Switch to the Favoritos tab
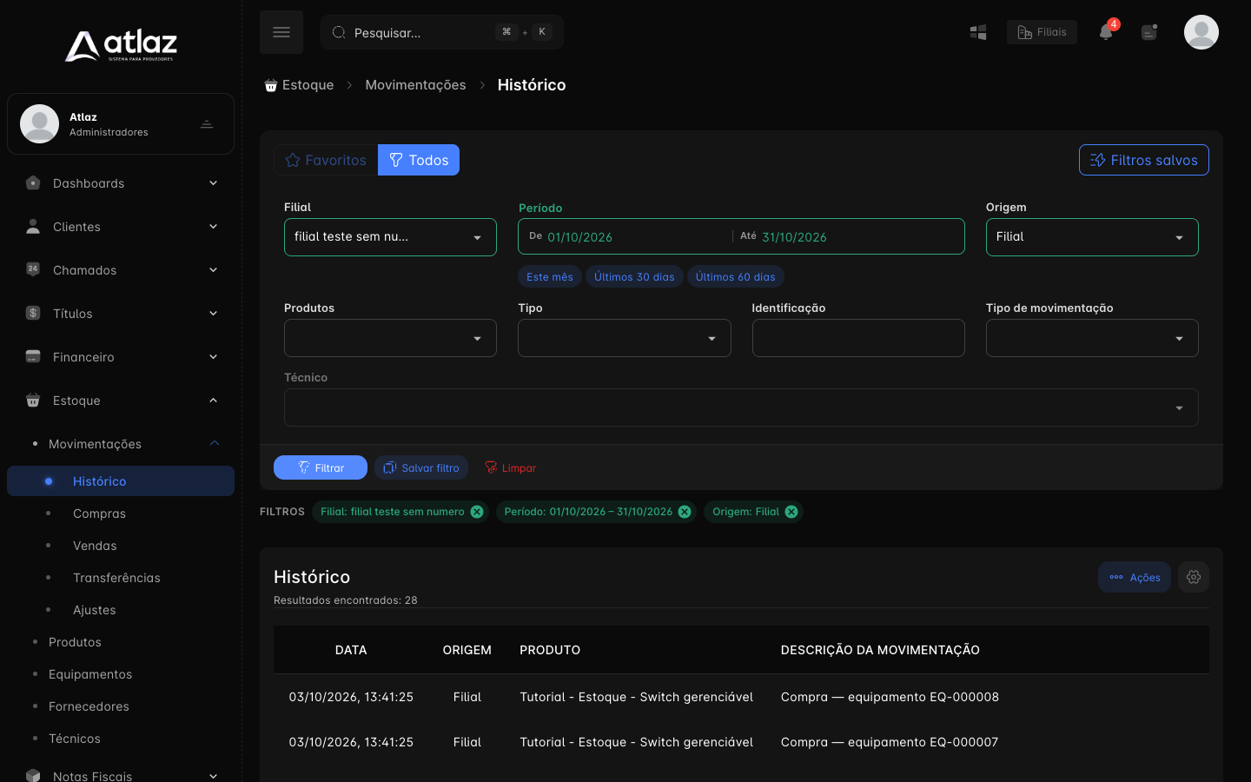The image size is (1251, 782). pos(326,160)
